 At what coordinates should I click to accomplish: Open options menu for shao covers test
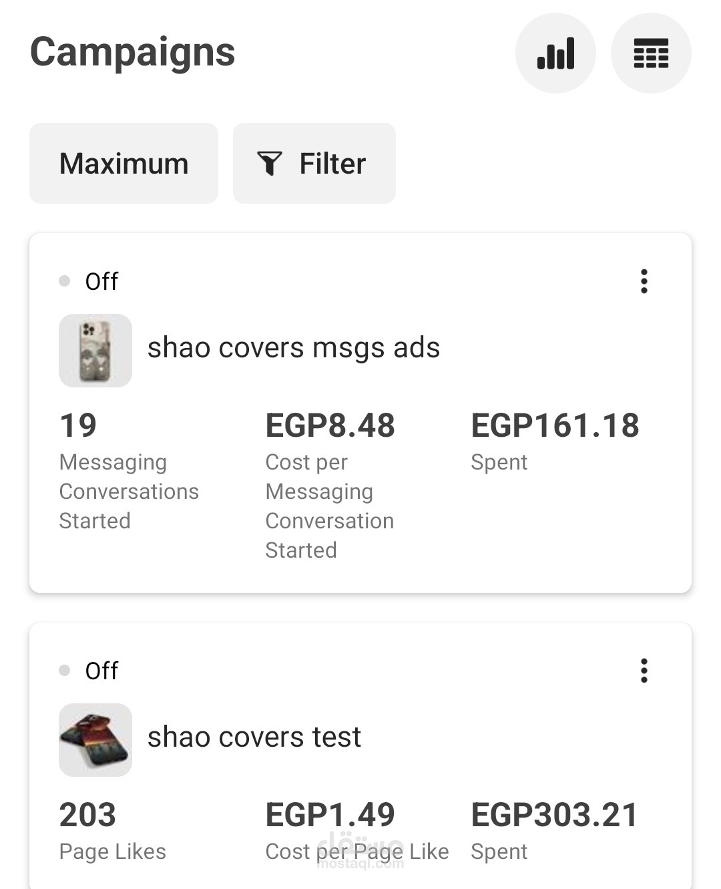pyautogui.click(x=644, y=671)
